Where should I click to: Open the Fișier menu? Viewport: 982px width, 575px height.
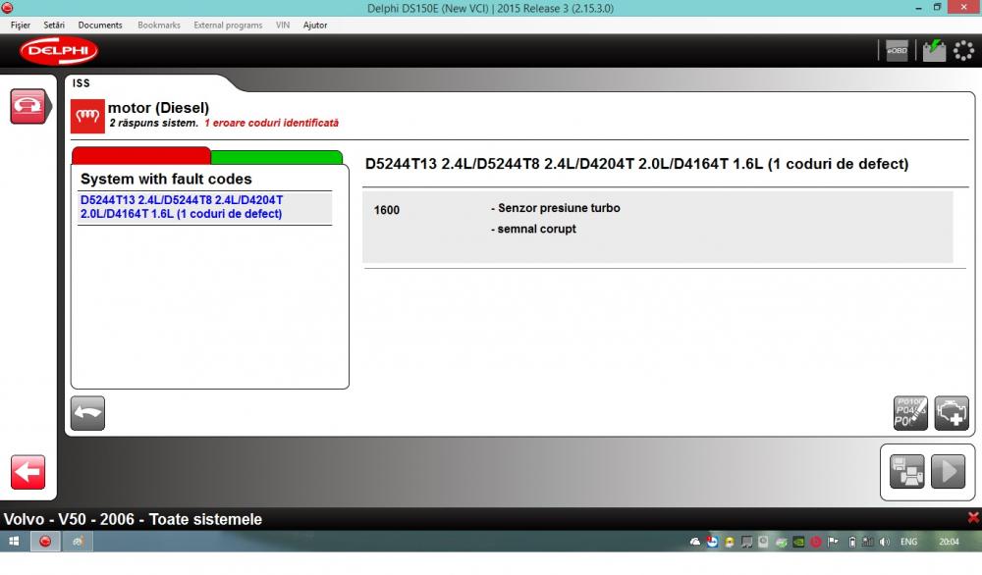point(20,26)
